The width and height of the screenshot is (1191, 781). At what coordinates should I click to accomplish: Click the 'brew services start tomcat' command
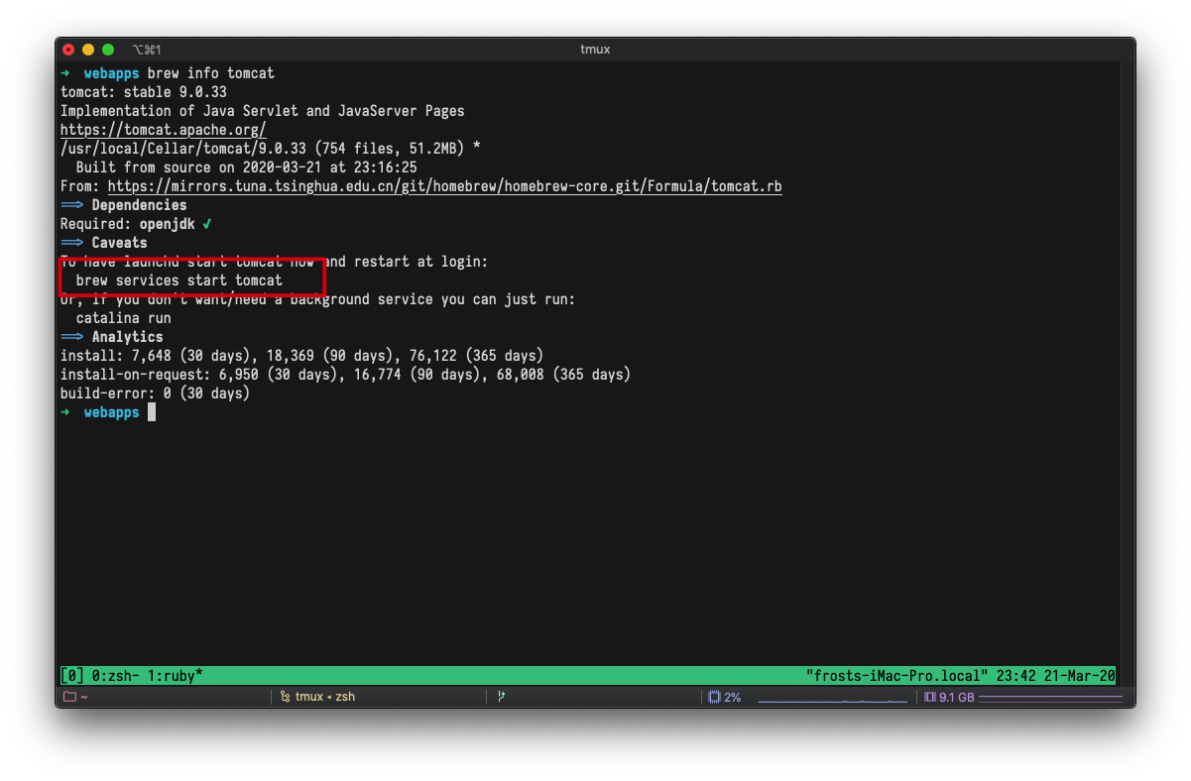coord(179,280)
